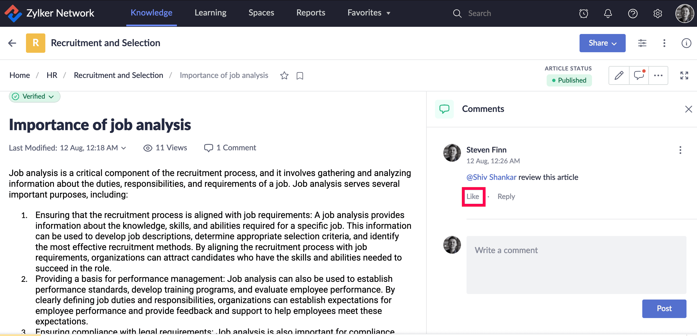Toggle the bookmark icon beside breadcrumb
Image resolution: width=697 pixels, height=336 pixels.
300,76
